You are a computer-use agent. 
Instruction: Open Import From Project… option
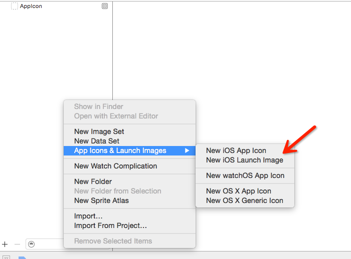pyautogui.click(x=110, y=225)
